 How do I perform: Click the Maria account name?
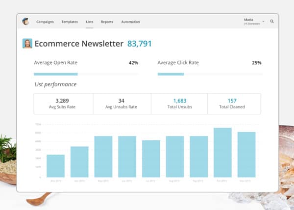[x=248, y=20]
